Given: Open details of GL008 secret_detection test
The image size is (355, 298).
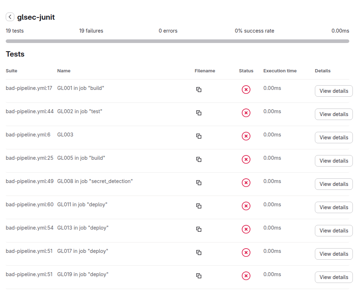Looking at the screenshot, I should click(334, 184).
